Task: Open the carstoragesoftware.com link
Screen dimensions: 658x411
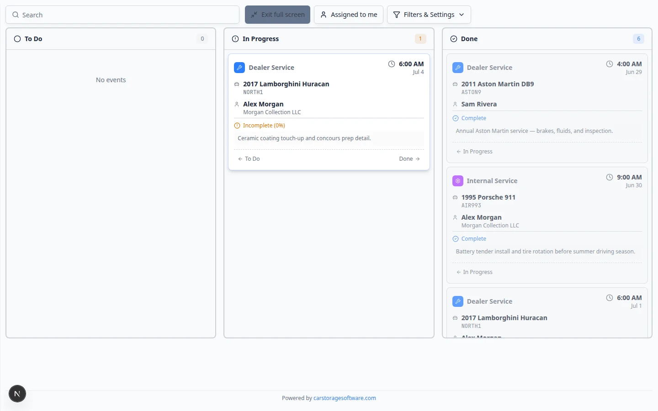Action: click(345, 398)
